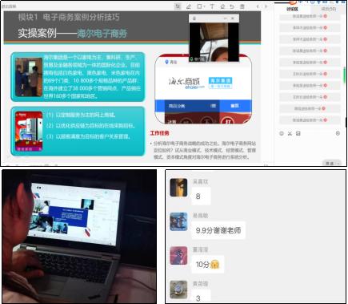This screenshot has height=304, width=348.
Task: Go to the next slide arrow
Action: 266,6
